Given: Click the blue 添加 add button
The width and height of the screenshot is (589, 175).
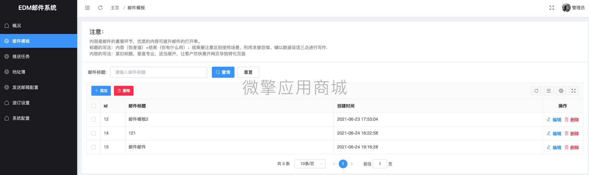Looking at the screenshot, I should click(x=101, y=91).
